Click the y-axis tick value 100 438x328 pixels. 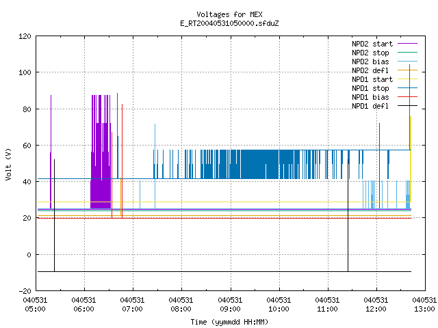[25, 72]
